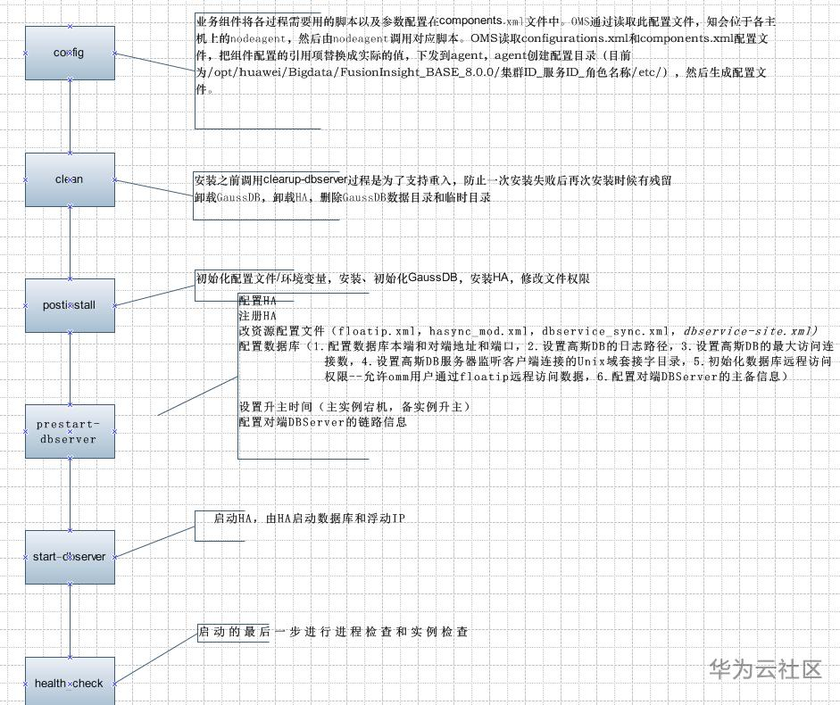Click the text line '卸载GaussDB，卸载HA'
The height and width of the screenshot is (705, 840).
click(x=251, y=197)
